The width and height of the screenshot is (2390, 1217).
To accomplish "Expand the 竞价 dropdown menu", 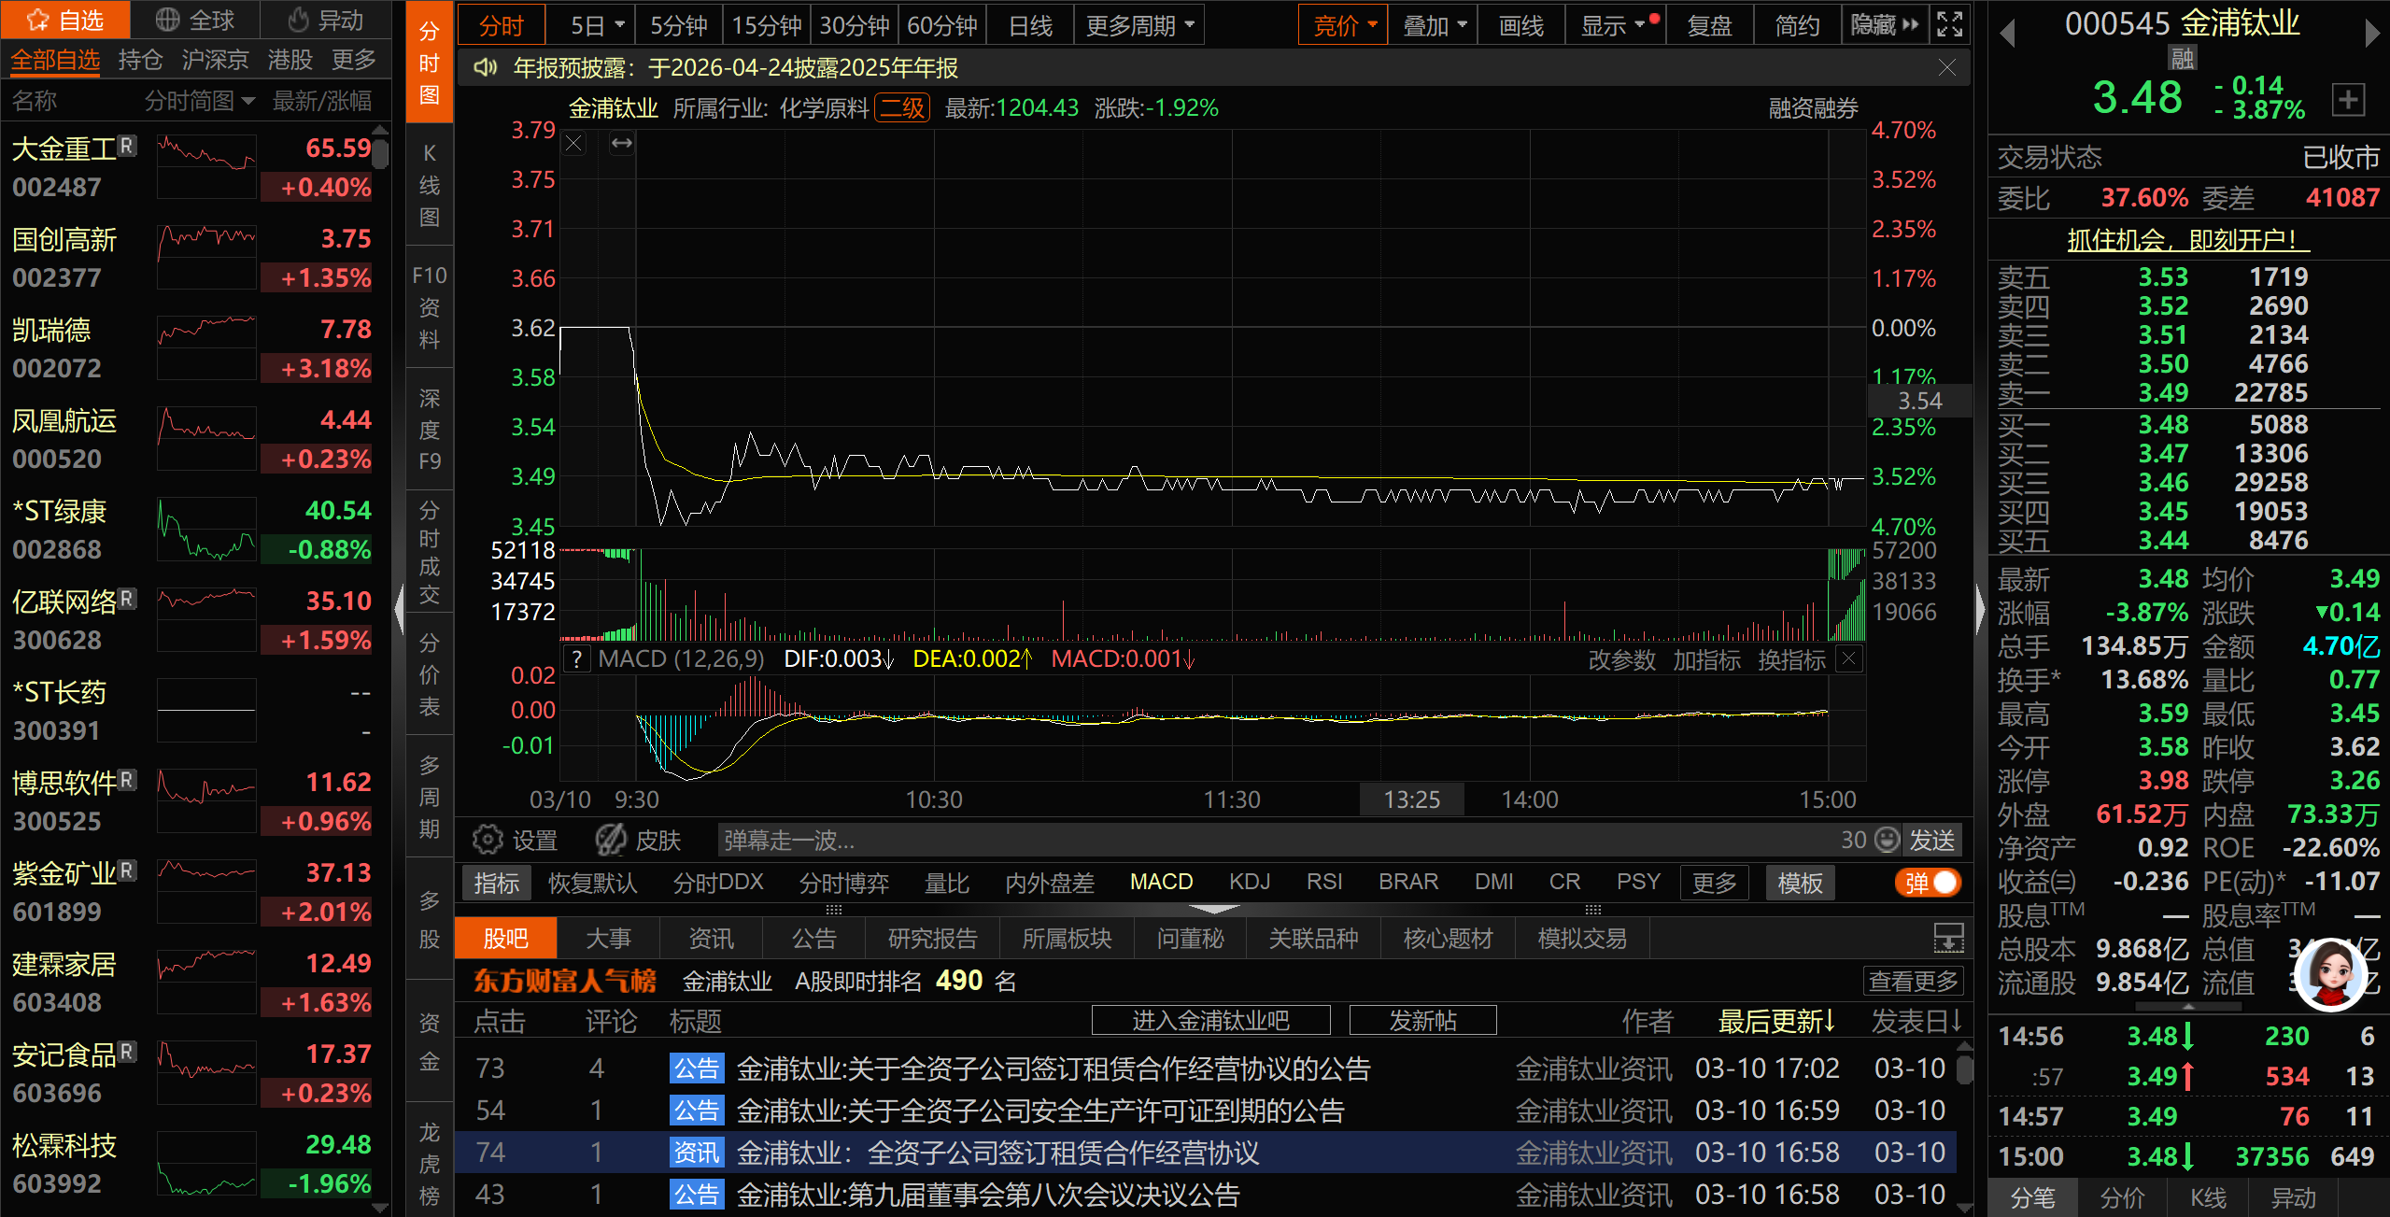I will pos(1344,25).
